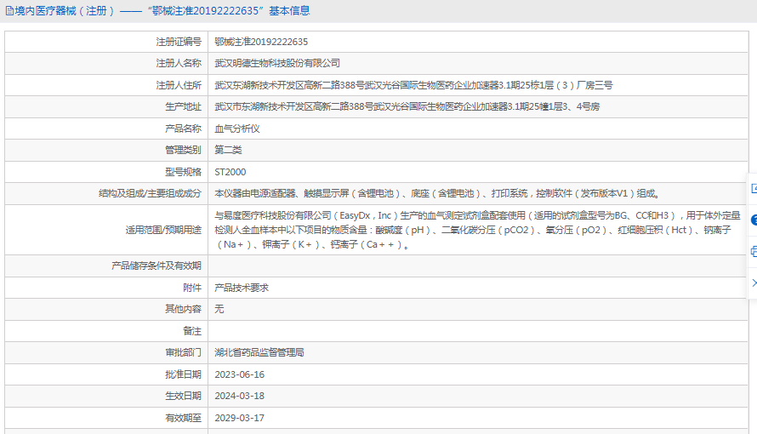
Task: Click the 注册人住所 address value
Action: pyautogui.click(x=413, y=85)
